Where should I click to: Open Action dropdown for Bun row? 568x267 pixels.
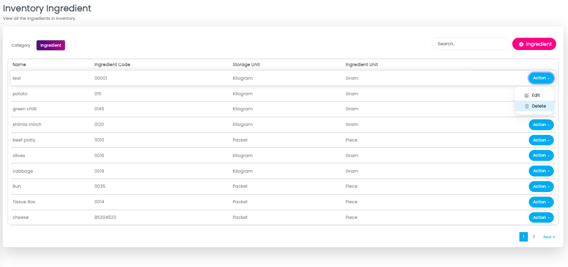(541, 186)
